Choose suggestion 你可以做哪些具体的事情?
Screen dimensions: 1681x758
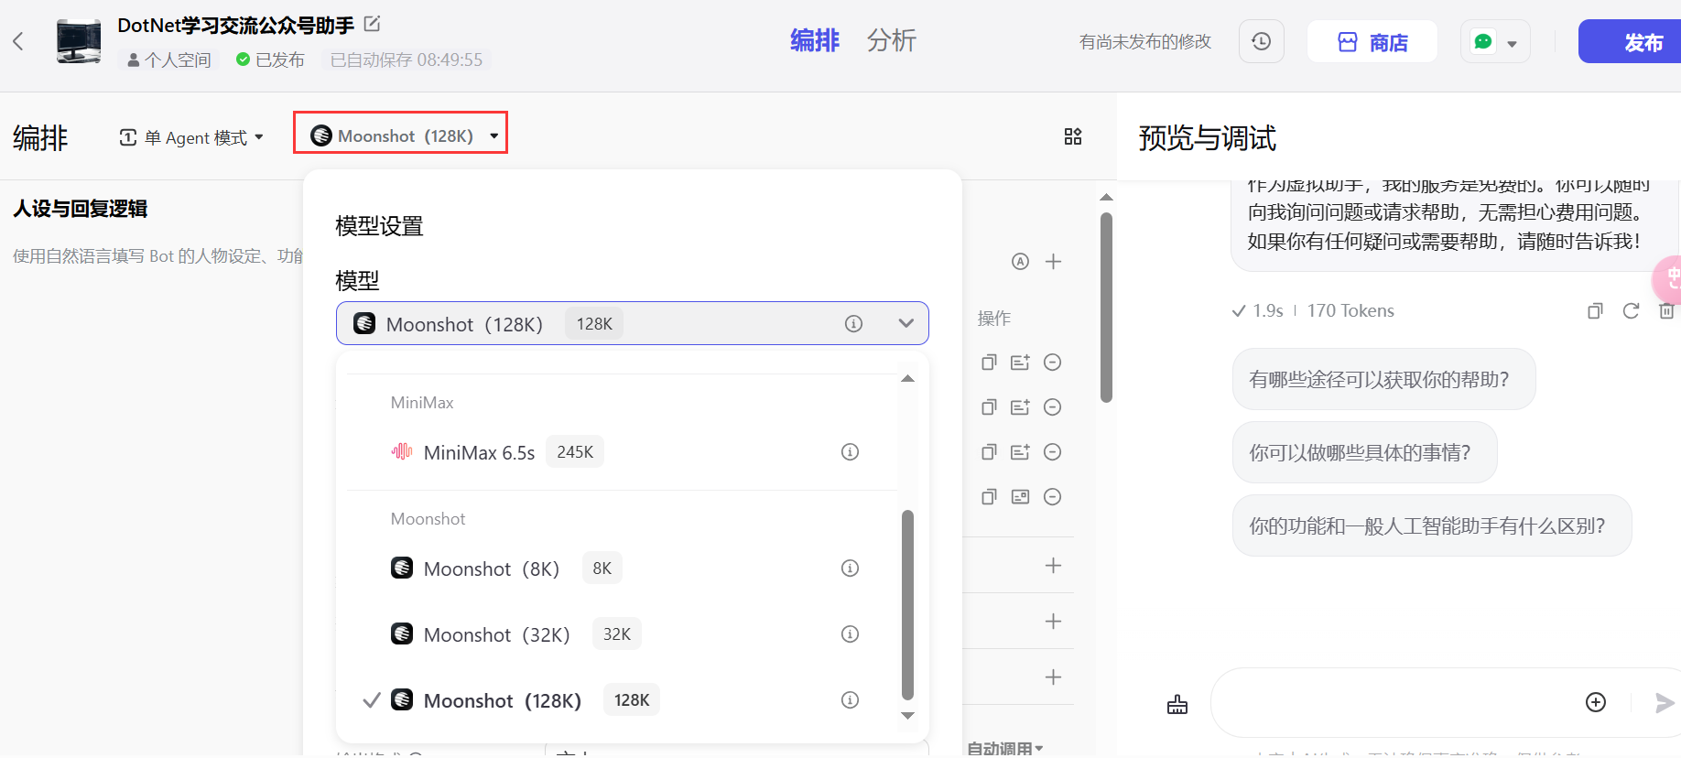(1364, 452)
